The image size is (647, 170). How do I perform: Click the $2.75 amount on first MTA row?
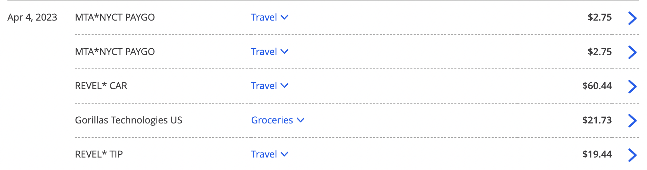(x=599, y=17)
